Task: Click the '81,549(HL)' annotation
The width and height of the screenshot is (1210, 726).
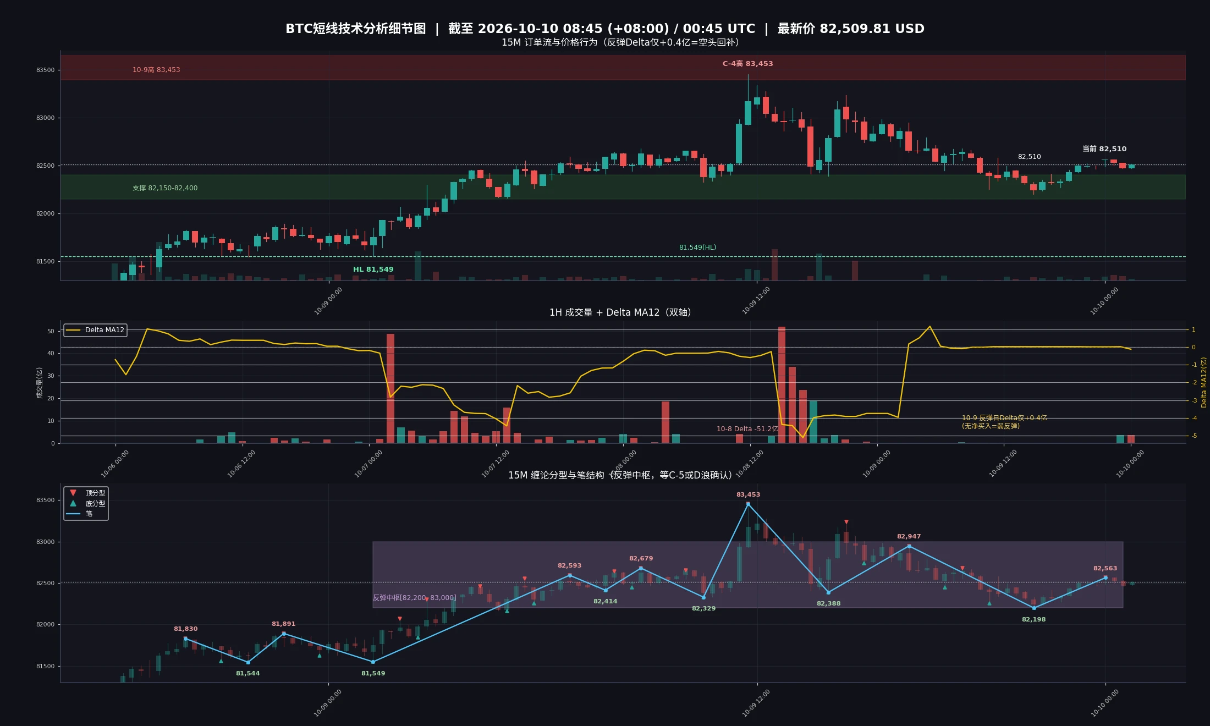Action: pyautogui.click(x=697, y=248)
